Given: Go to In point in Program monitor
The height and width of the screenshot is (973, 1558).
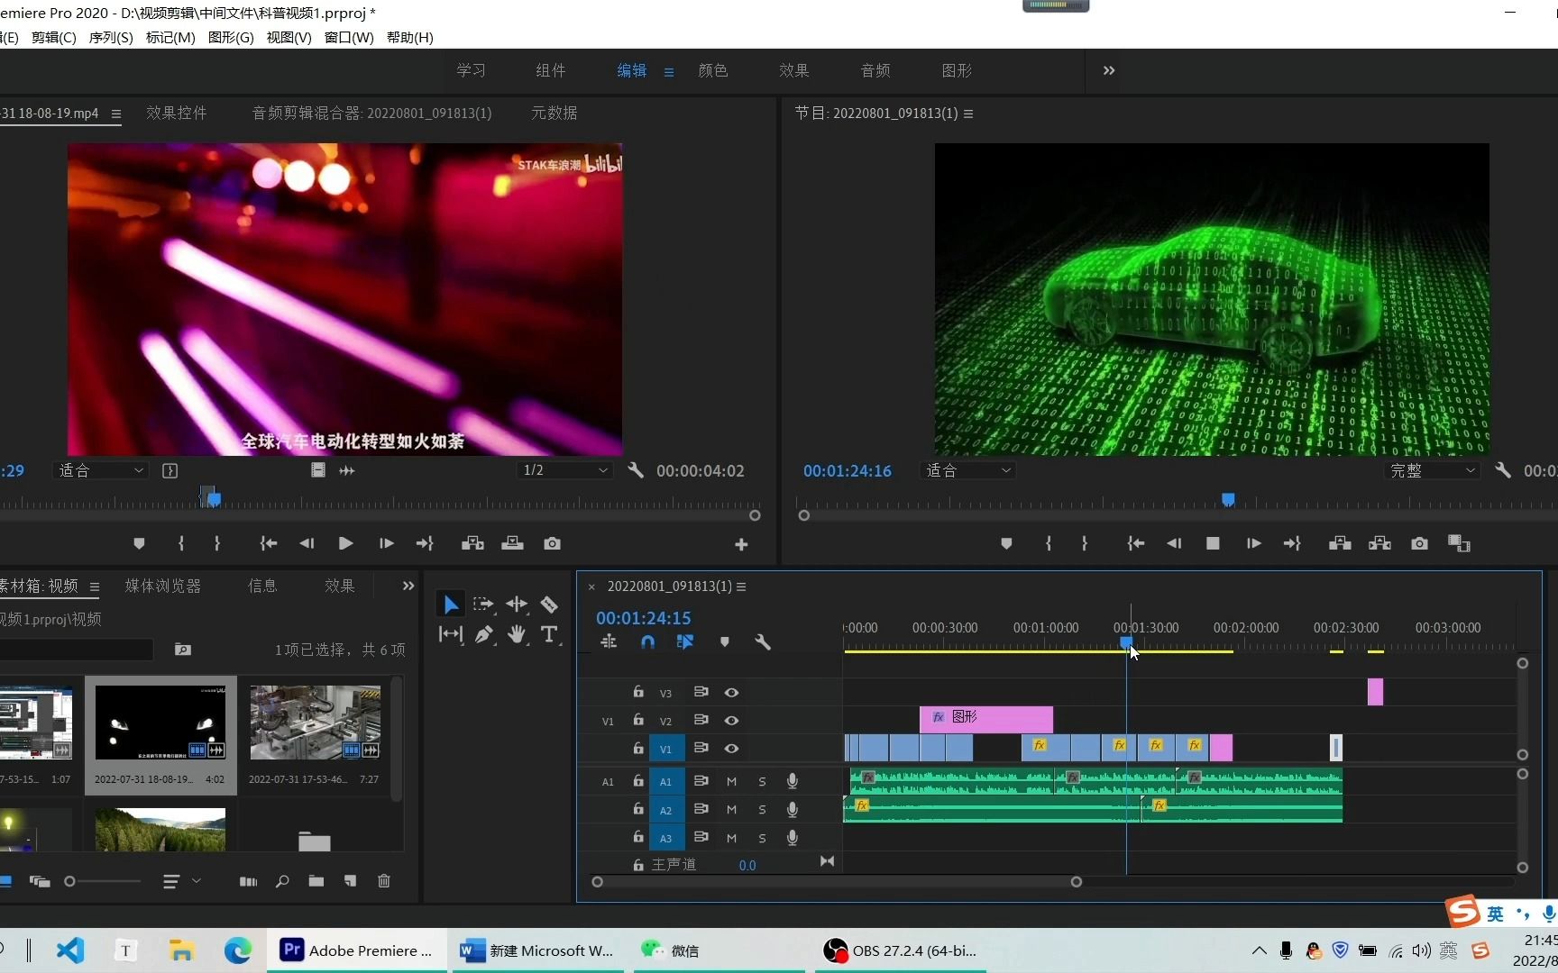Looking at the screenshot, I should pyautogui.click(x=1135, y=543).
